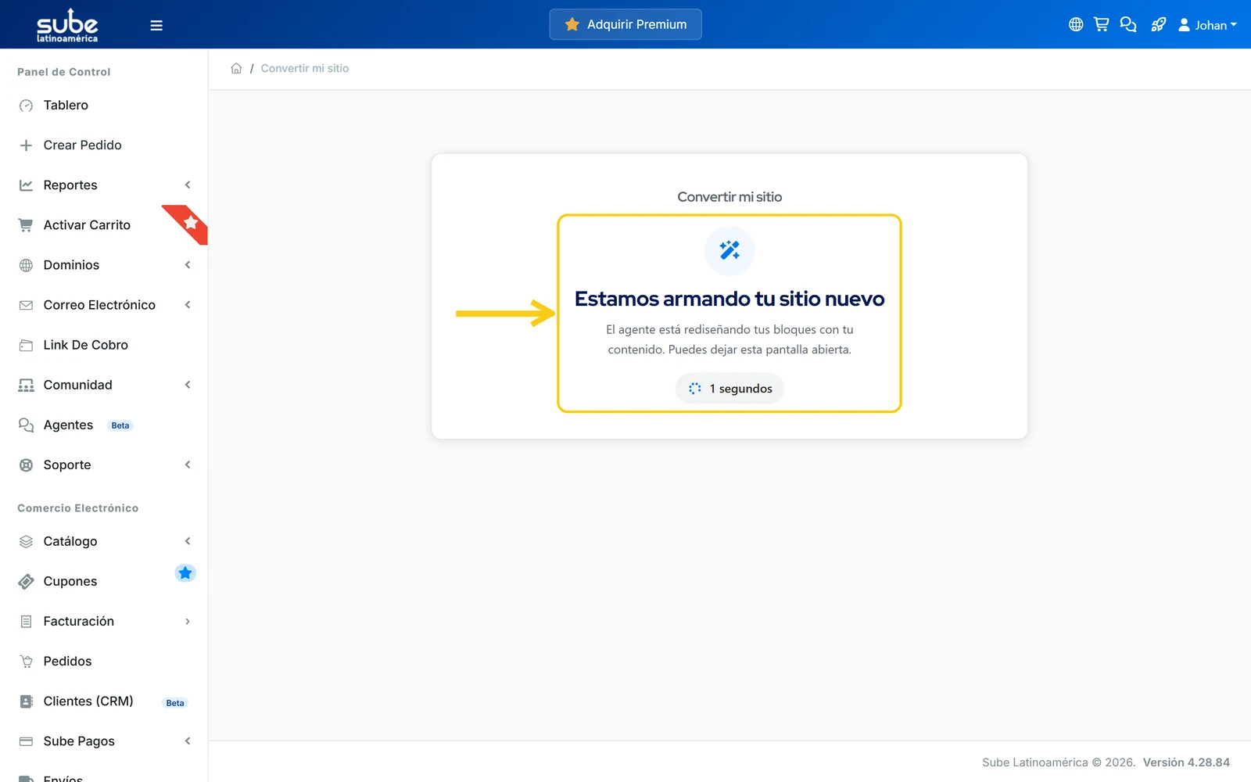Click the Tablero gauge icon

click(x=26, y=106)
